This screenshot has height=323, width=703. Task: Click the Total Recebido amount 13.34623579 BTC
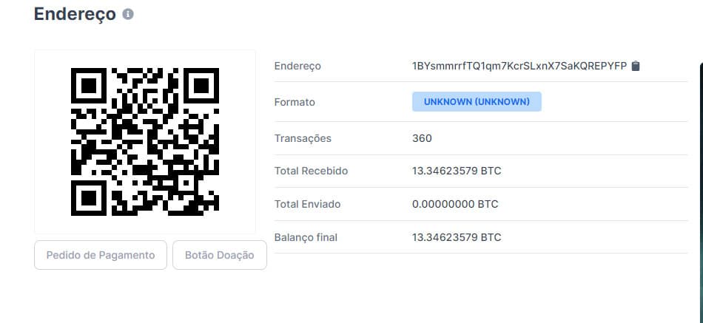tap(457, 171)
